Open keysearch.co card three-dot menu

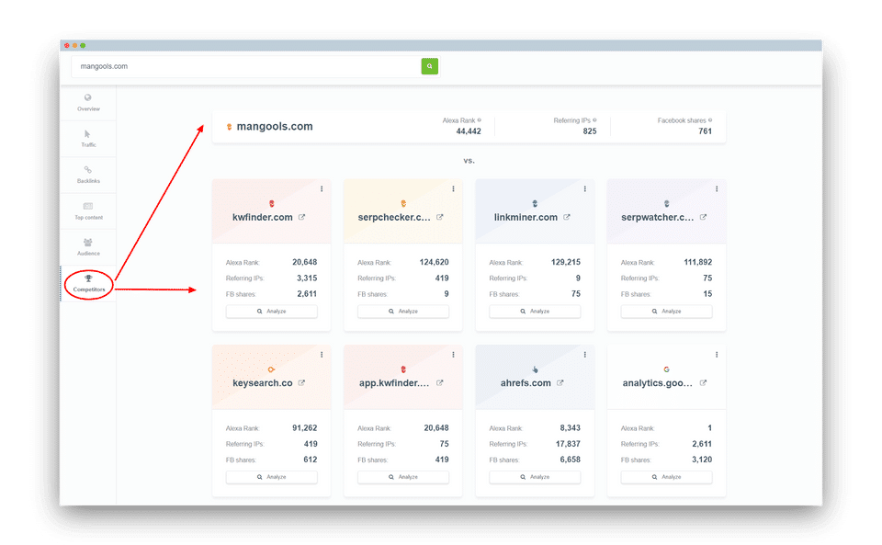pyautogui.click(x=322, y=355)
